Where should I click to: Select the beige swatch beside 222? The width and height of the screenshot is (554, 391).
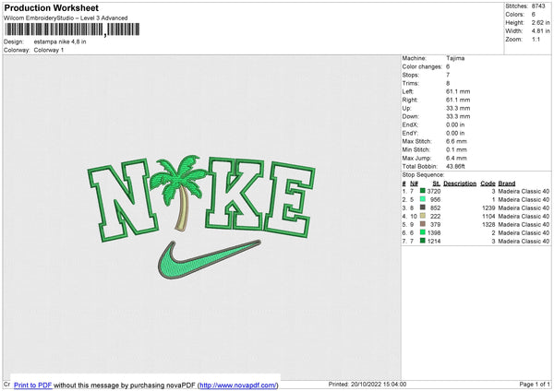(x=423, y=216)
